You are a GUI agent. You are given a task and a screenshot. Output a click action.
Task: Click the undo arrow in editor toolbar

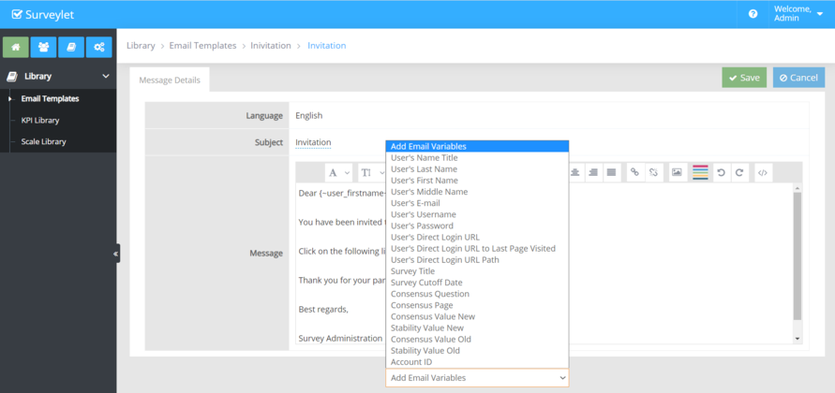click(721, 173)
